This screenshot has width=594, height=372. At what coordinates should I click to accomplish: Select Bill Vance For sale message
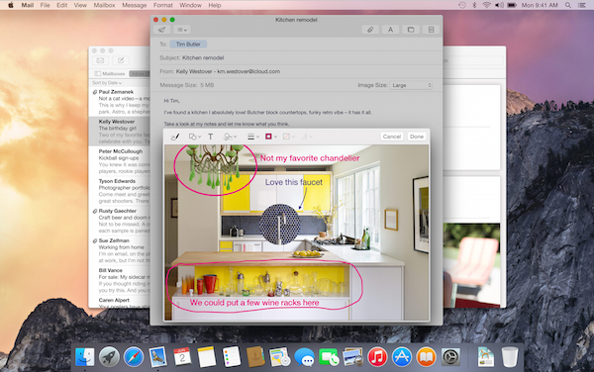coord(120,280)
